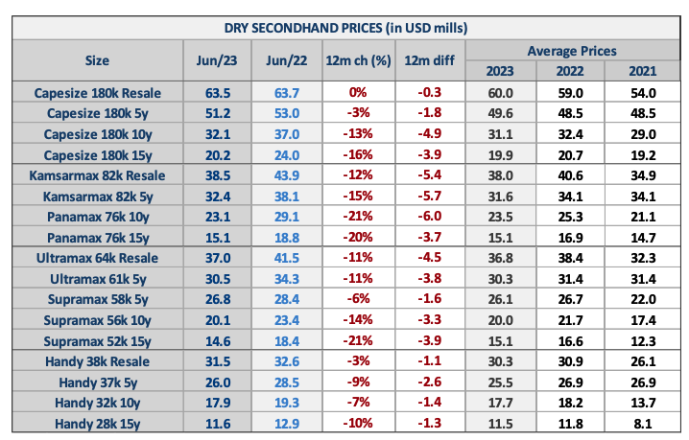Click the Capesize 180k Resale Jun/23 value 63.5
Viewport: 689px width, 440px height.
coord(209,93)
